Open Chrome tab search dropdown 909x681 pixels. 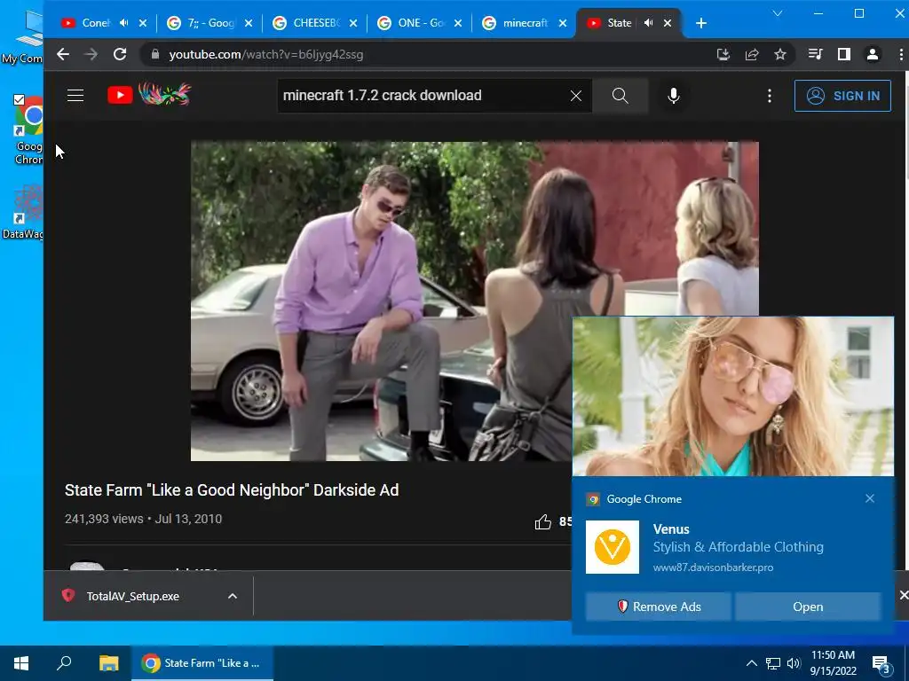click(778, 12)
